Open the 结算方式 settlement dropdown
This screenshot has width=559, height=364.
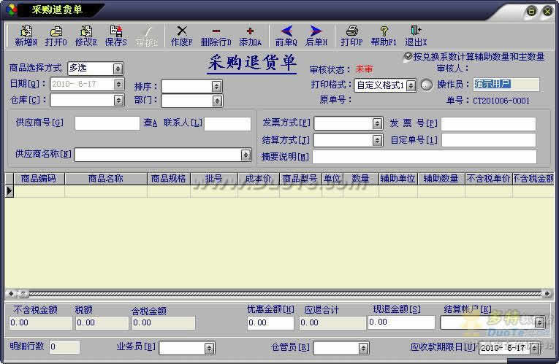(x=377, y=140)
